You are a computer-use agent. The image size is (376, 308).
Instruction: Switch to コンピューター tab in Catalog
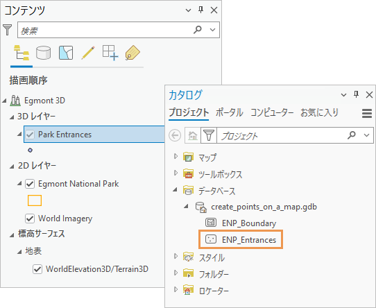click(272, 113)
